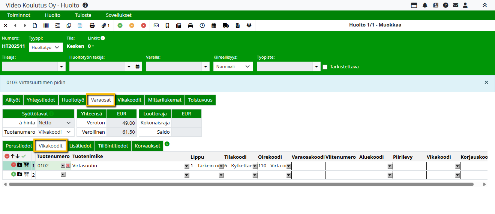
Task: Open the Dropbox icon in toolbar
Action: 249,26
